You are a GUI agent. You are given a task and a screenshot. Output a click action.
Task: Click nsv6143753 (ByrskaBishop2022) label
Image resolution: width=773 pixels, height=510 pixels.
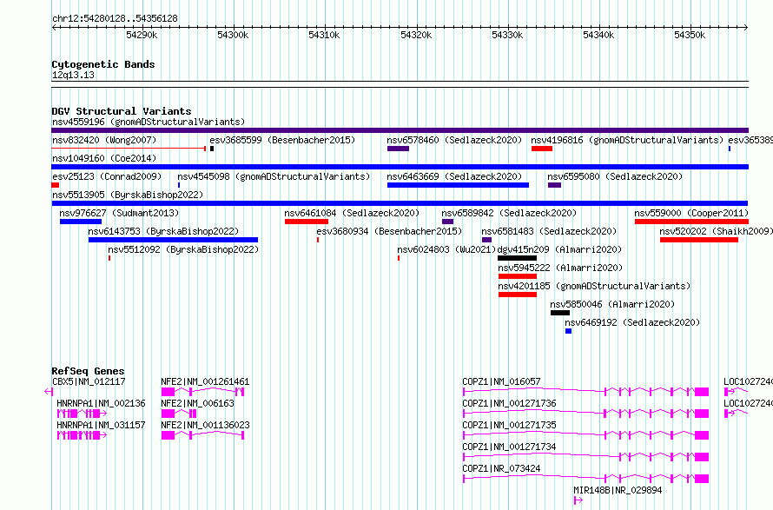(x=163, y=231)
